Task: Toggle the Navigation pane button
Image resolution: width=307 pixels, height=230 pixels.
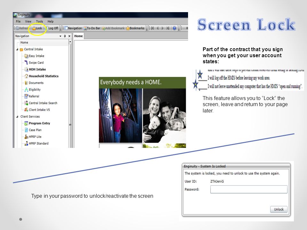Action: (73, 28)
